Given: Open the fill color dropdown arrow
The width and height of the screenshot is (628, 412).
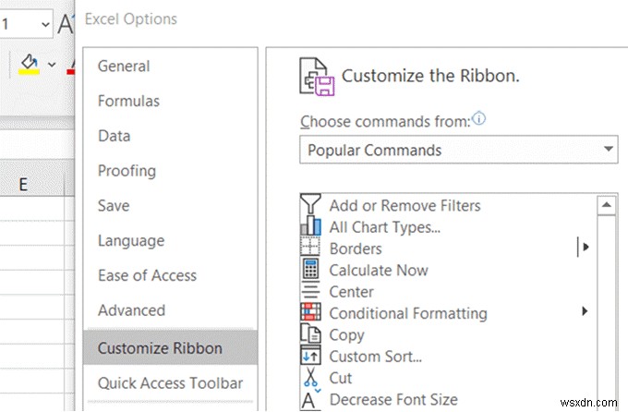Looking at the screenshot, I should click(52, 65).
